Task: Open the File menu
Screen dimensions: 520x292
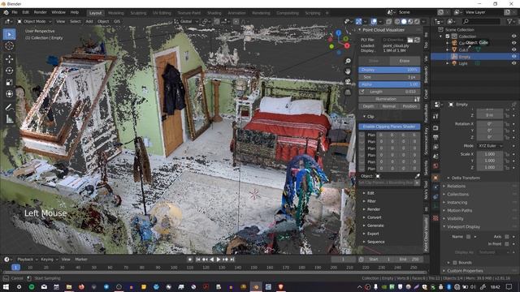Action: 15,12
